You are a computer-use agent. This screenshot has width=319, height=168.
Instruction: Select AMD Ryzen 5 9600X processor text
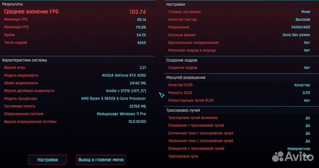[x=113, y=99]
